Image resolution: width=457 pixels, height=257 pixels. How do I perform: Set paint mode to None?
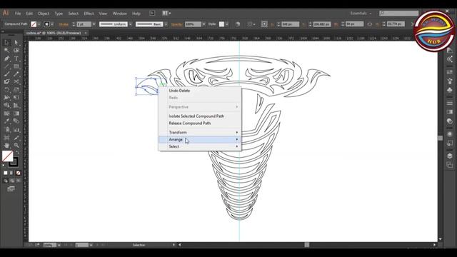(18, 173)
